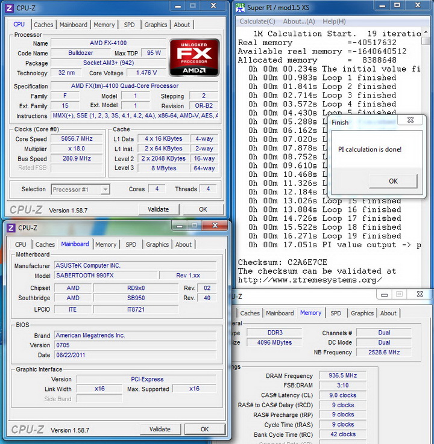Open Mainboard tab in top CPU-Z window
Image resolution: width=434 pixels, height=444 pixels.
73,25
